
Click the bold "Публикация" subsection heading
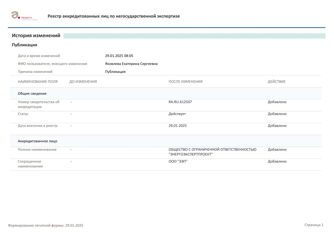25,45
